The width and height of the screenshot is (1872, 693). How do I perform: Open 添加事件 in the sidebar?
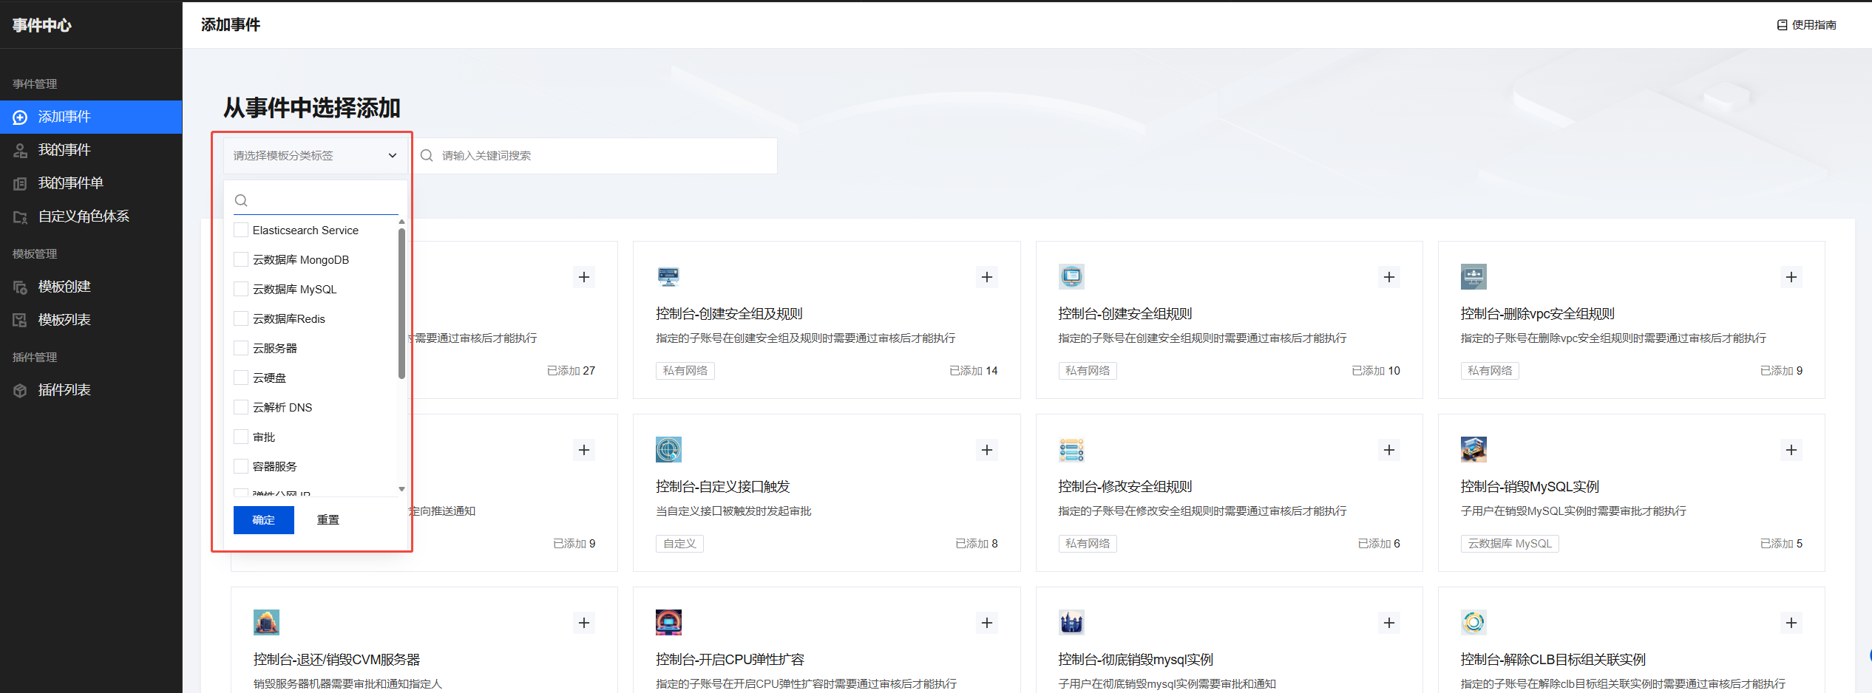[91, 117]
